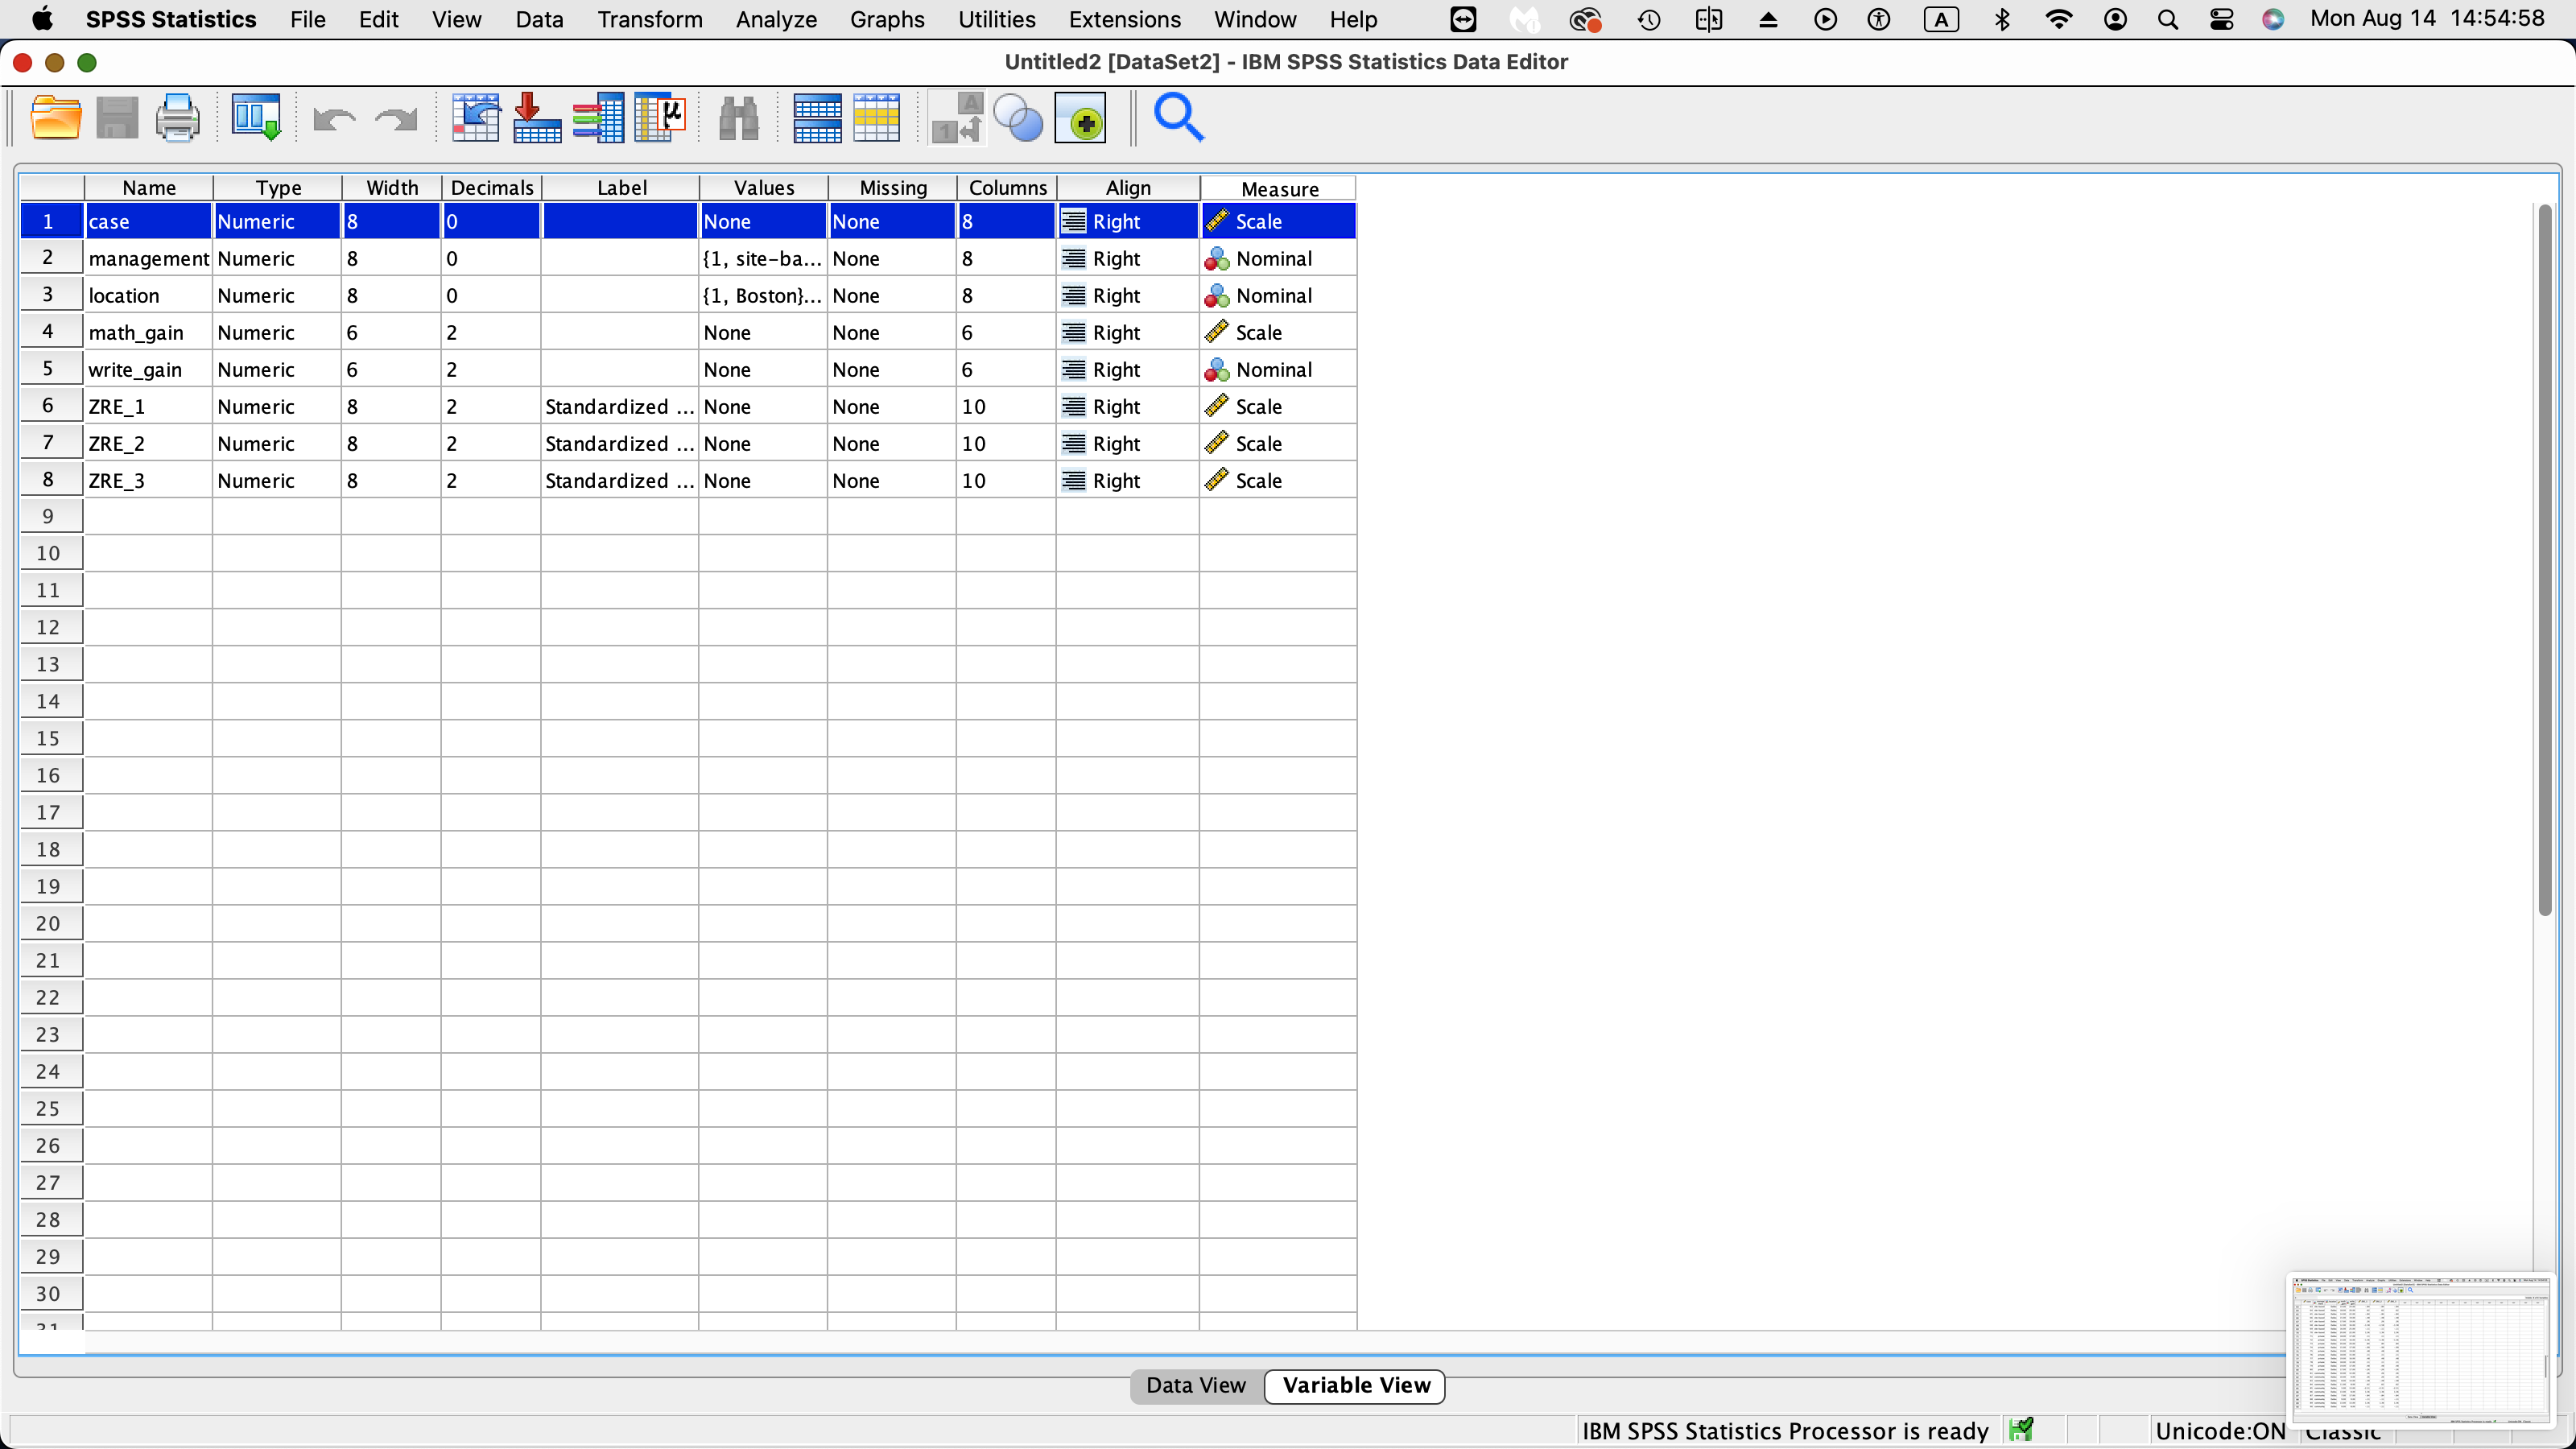2576x1449 pixels.
Task: Print the data editor
Action: pyautogui.click(x=177, y=117)
